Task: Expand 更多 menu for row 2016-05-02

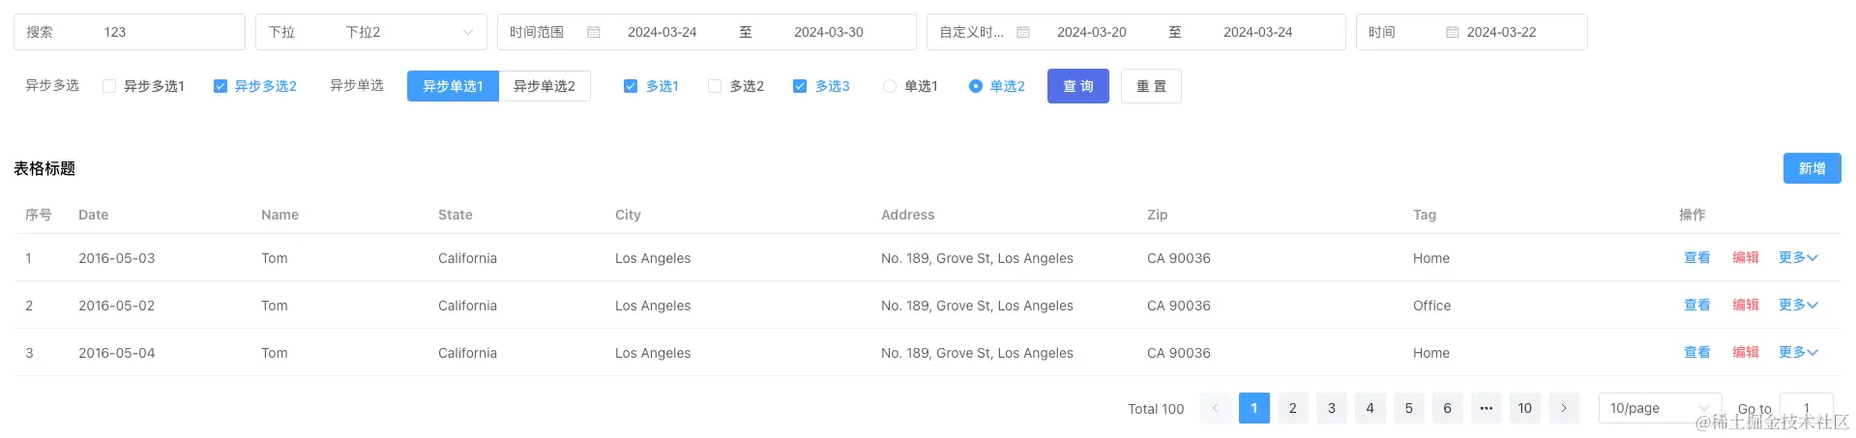Action: [1798, 305]
